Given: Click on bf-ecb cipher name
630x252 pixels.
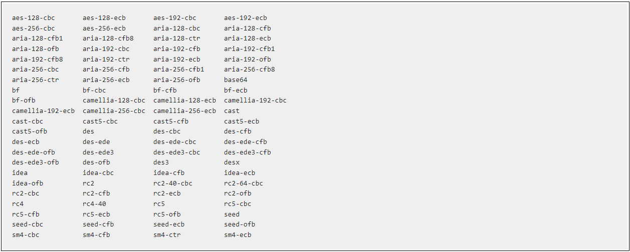Looking at the screenshot, I should pos(236,90).
